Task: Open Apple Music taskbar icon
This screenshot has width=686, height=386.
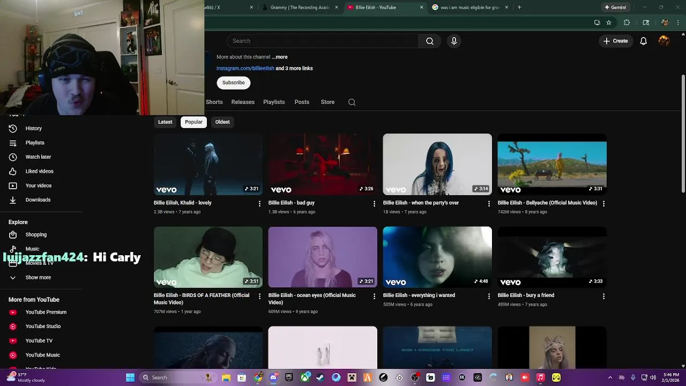Action: [x=541, y=377]
